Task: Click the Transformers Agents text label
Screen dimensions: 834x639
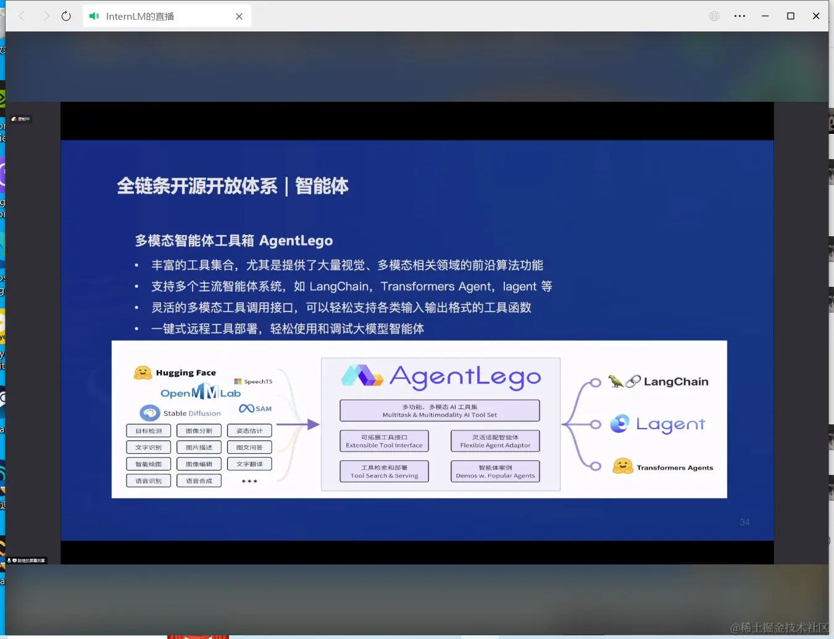Action: click(675, 468)
